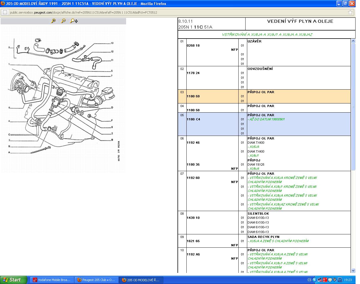Click part number 0258 18 UZÁVĚR

pos(193,45)
